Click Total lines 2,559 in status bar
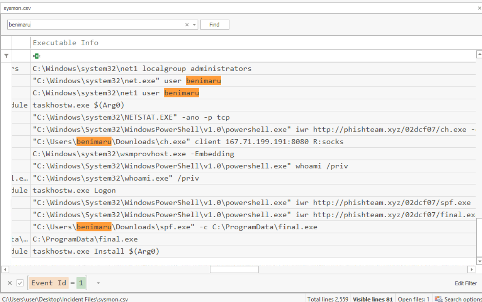 pos(328,299)
